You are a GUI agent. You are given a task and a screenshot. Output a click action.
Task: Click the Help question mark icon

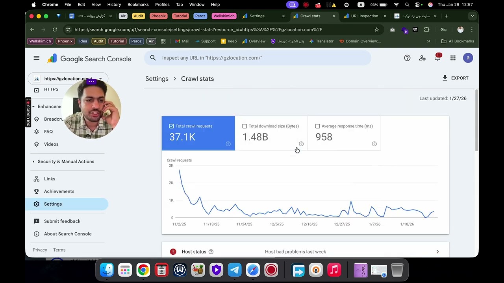(407, 58)
